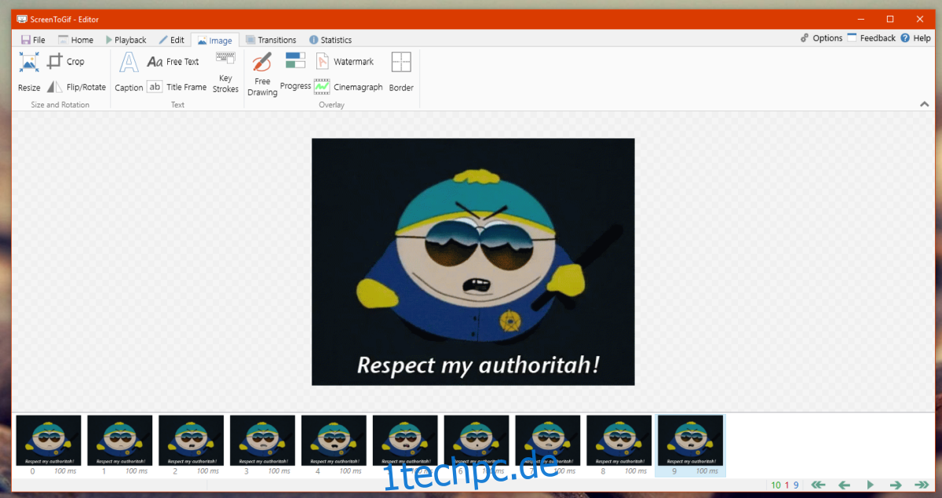Collapse the ribbon with the chevron
The height and width of the screenshot is (498, 942).
923,104
